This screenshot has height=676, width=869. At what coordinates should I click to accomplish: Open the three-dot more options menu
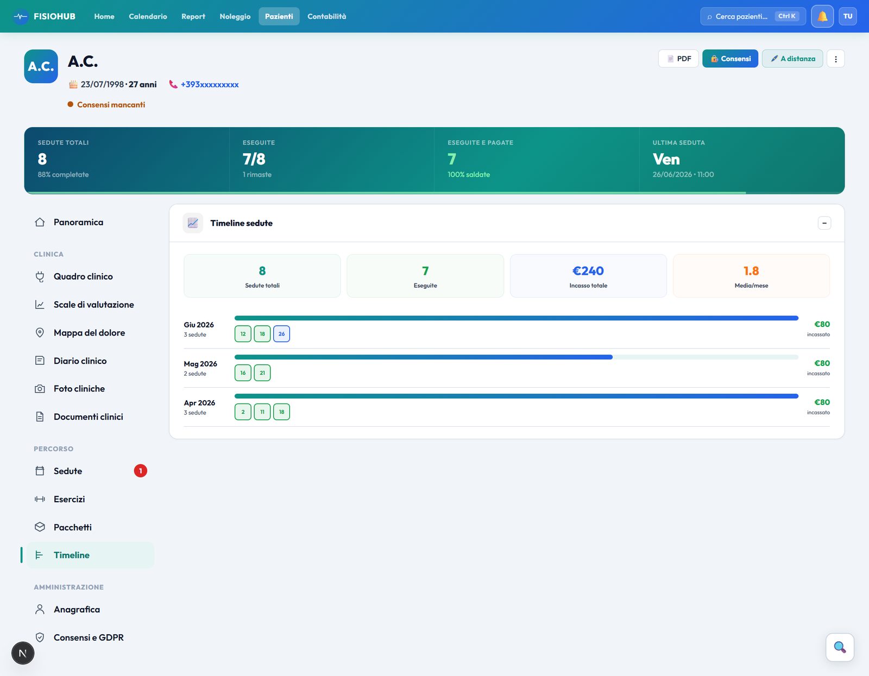pyautogui.click(x=835, y=59)
